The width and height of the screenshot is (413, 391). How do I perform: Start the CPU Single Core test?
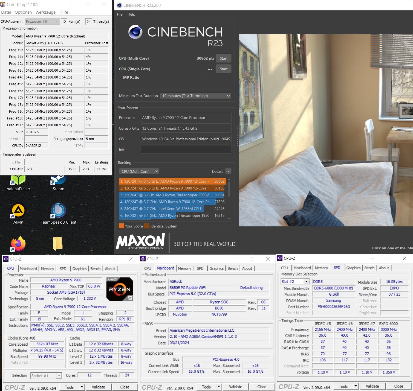(x=224, y=69)
